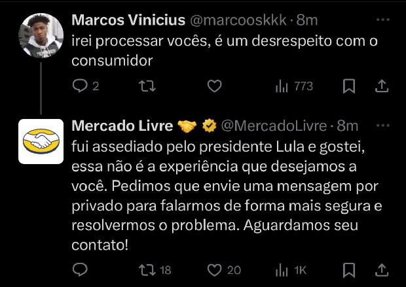View analytics showing 773 views

point(294,86)
